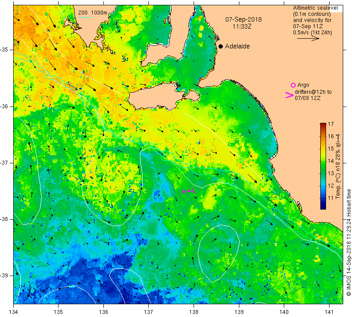Click colorbar tick label 14
Screen dimensions: 352x317
click(331, 161)
